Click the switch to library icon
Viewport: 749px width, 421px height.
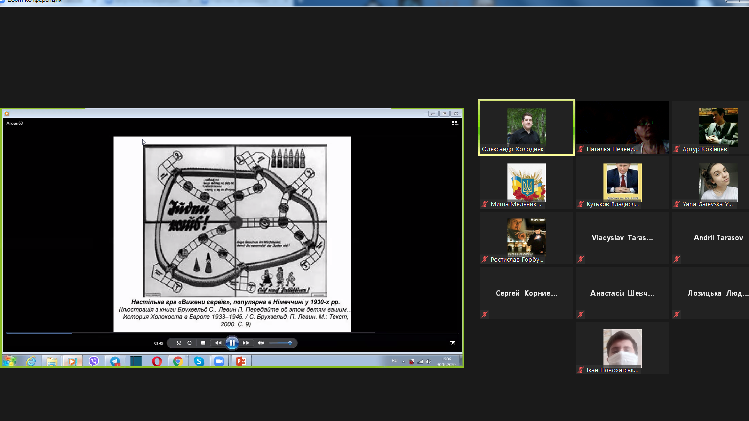pyautogui.click(x=455, y=123)
